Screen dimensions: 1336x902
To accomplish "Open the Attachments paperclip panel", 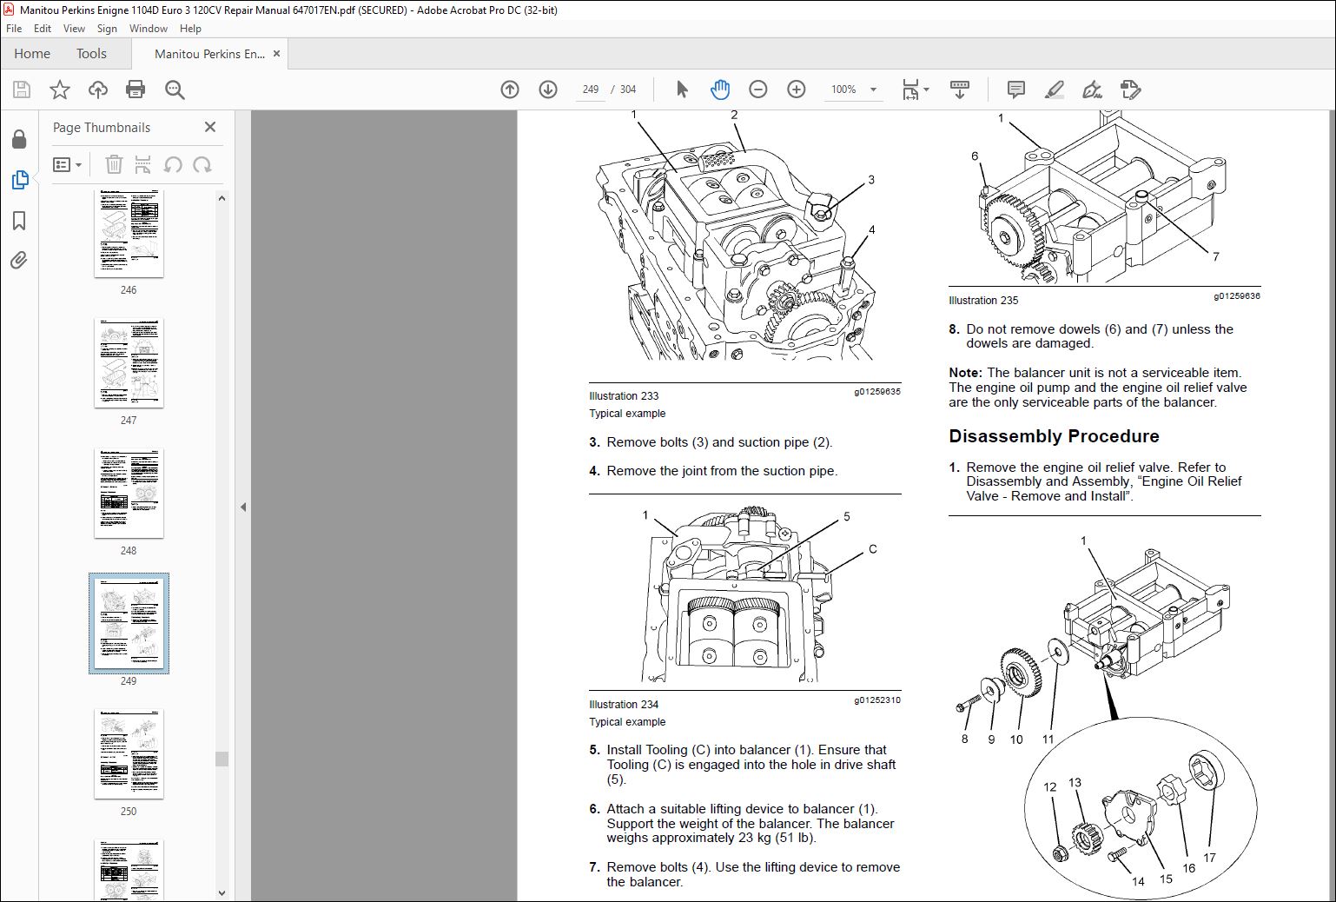I will pos(19,260).
